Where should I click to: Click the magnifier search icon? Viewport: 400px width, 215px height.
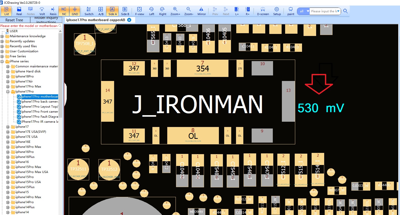pos(345,11)
